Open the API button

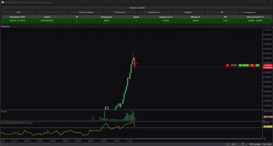point(222,12)
